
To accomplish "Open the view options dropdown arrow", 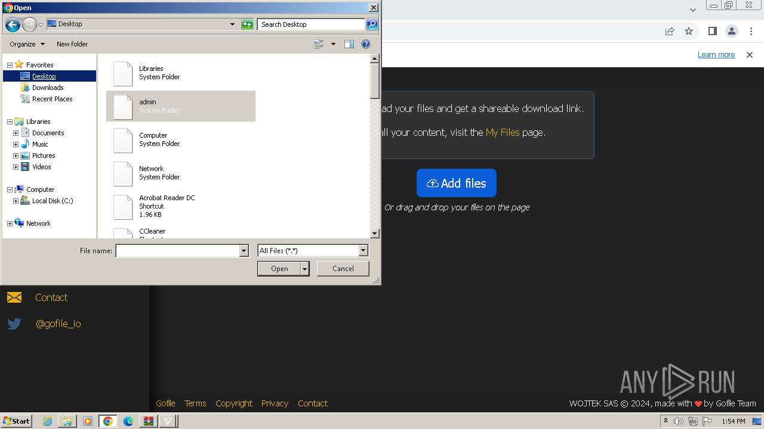I will pos(333,44).
